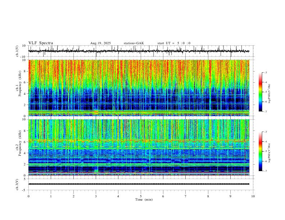285x220 pixels.
Task: Click time axis tick label '3'
Action: (x=96, y=196)
